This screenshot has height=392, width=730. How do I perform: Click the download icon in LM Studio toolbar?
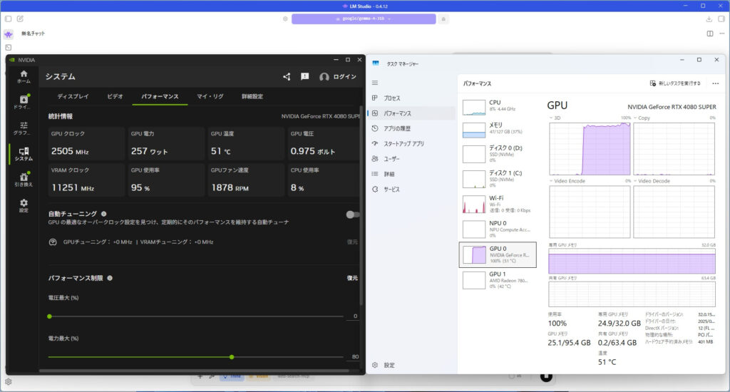tap(709, 19)
